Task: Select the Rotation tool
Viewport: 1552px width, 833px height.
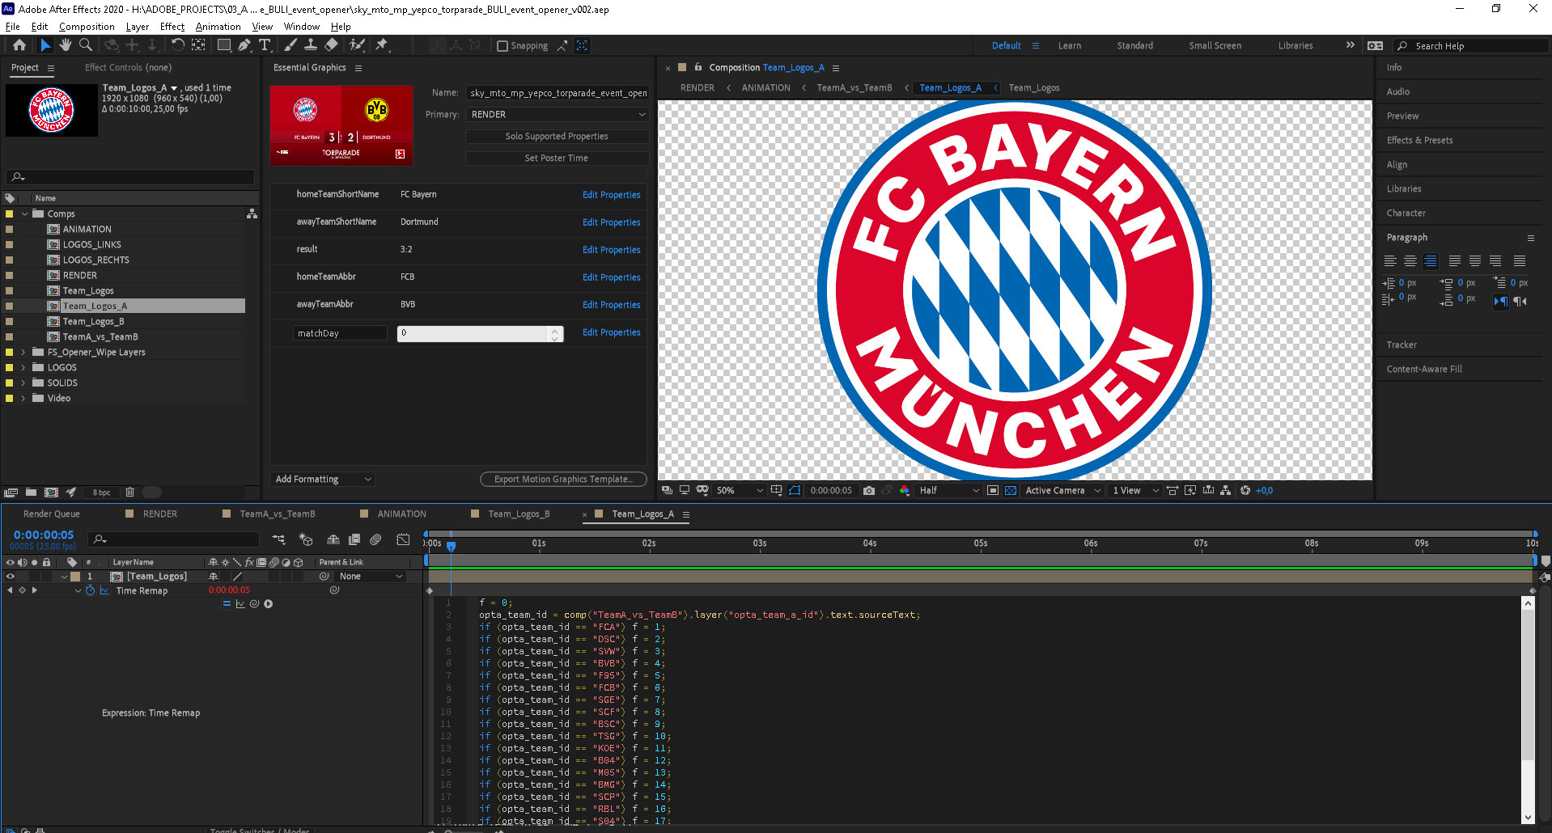Action: pyautogui.click(x=177, y=45)
